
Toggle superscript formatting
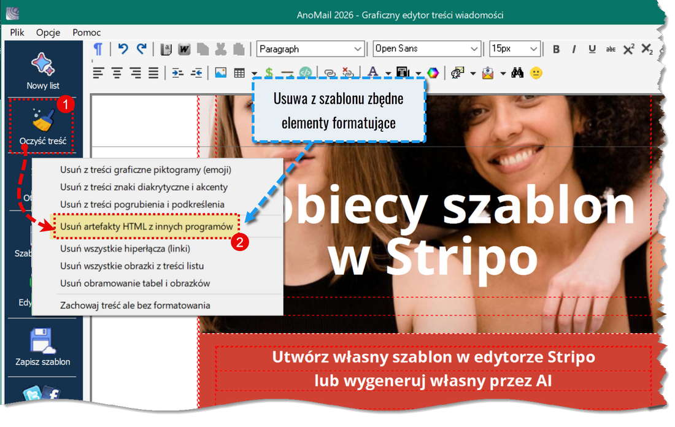[x=628, y=48]
